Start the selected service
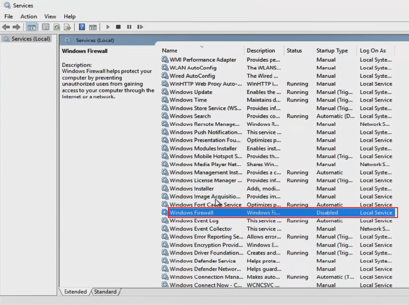 coord(108,27)
